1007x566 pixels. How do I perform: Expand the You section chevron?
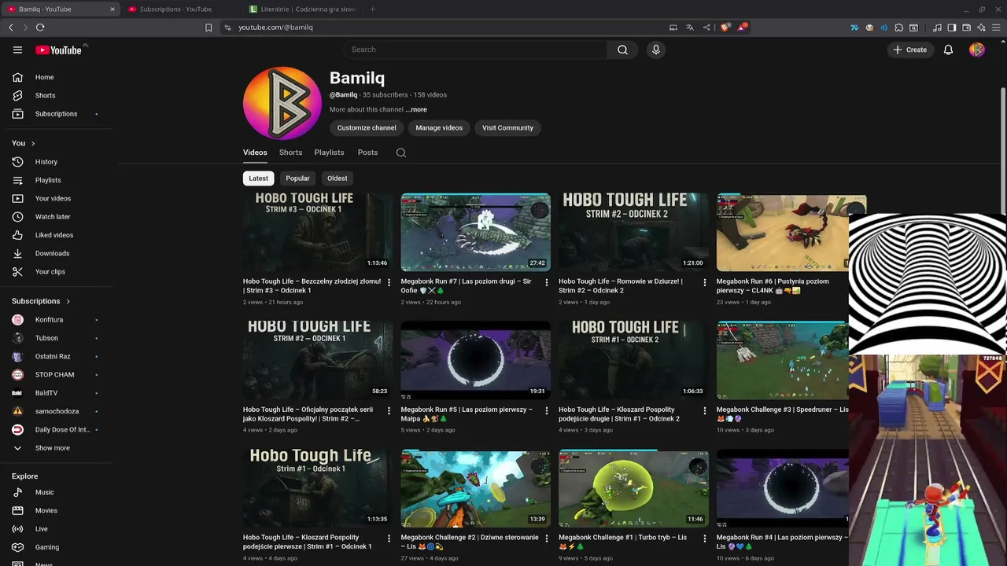click(33, 143)
